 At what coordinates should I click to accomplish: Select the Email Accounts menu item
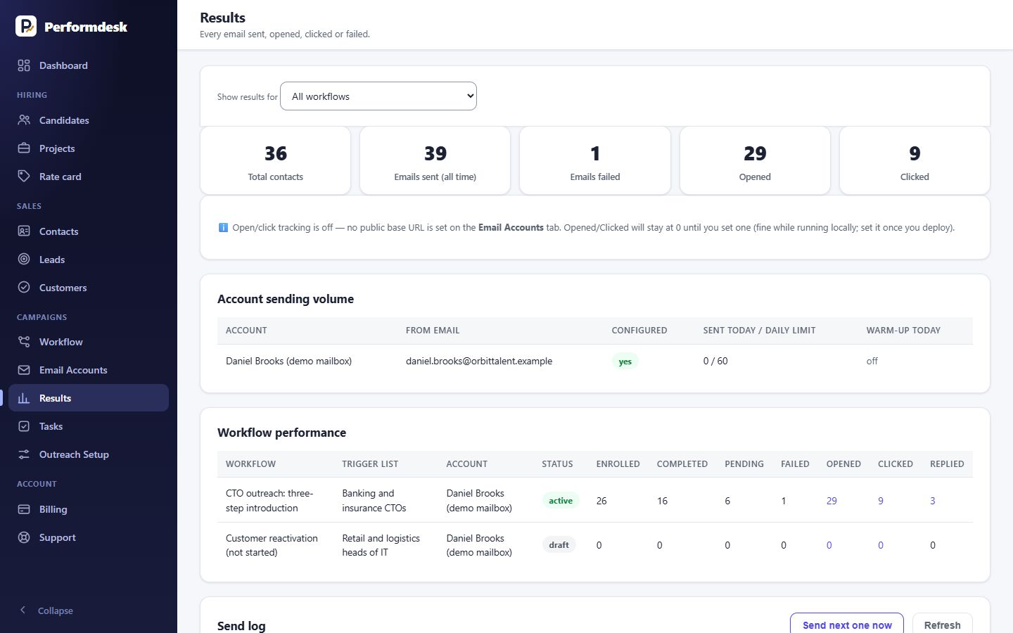click(89, 370)
